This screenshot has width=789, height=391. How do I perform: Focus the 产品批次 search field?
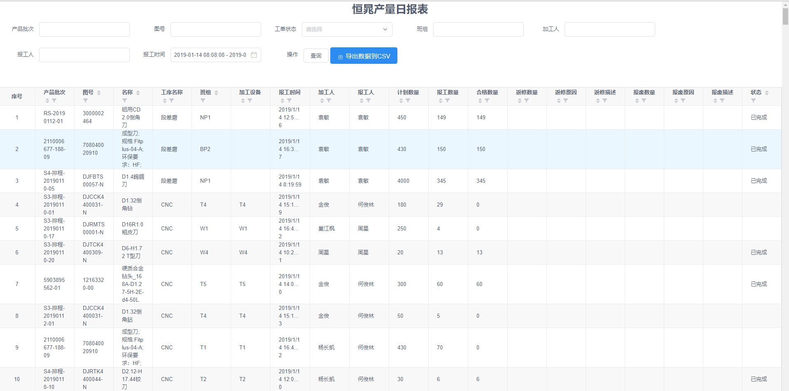84,29
